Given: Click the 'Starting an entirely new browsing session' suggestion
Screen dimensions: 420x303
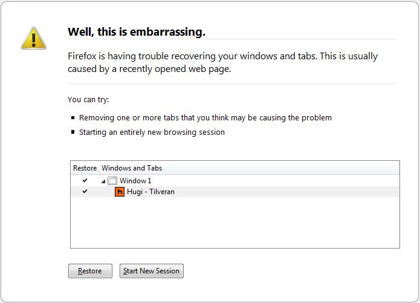Looking at the screenshot, I should (152, 132).
